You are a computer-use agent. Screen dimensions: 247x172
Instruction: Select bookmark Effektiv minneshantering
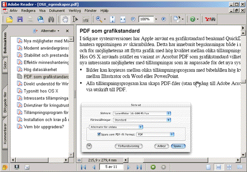point(43,62)
